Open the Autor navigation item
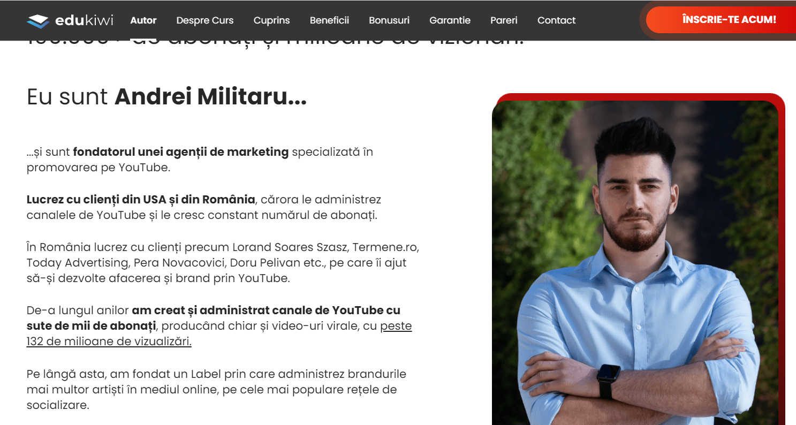 [143, 20]
